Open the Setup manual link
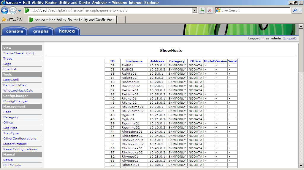Screen dimensions: 304x170 pos(8,160)
